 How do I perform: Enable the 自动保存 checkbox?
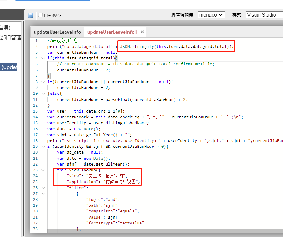click(40, 15)
